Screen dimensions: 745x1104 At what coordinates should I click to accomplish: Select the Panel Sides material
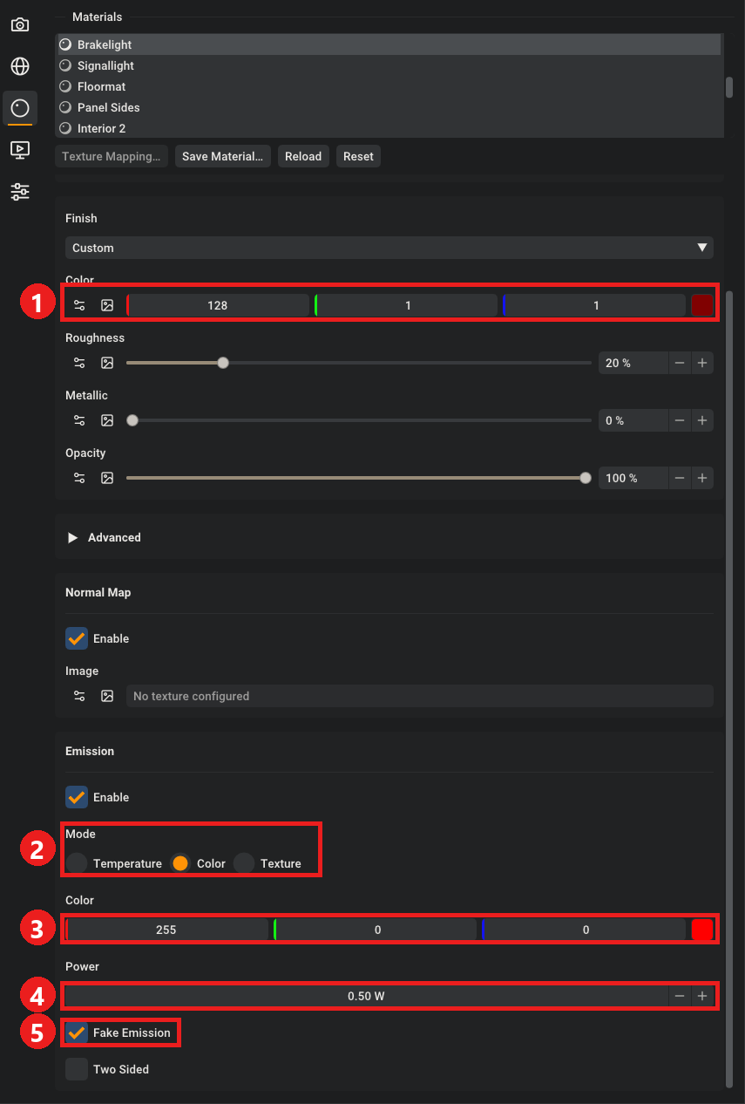coord(389,107)
